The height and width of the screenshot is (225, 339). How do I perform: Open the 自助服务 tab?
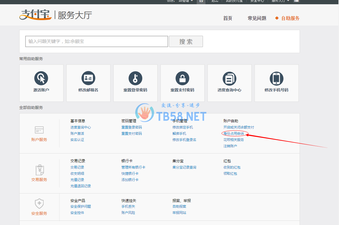click(290, 18)
